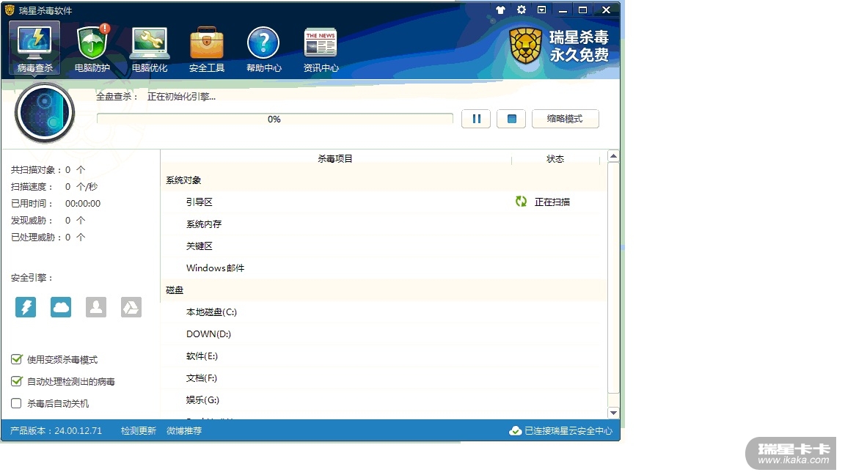
Task: Open the 电脑防护 protection module
Action: tap(92, 48)
